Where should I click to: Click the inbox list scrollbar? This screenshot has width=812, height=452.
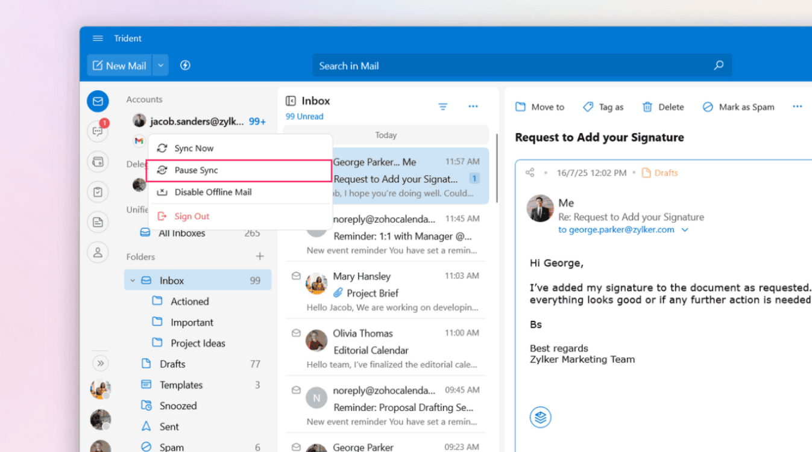[497, 169]
